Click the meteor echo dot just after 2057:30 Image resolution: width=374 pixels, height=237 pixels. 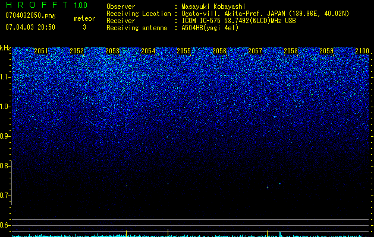[x=280, y=184]
